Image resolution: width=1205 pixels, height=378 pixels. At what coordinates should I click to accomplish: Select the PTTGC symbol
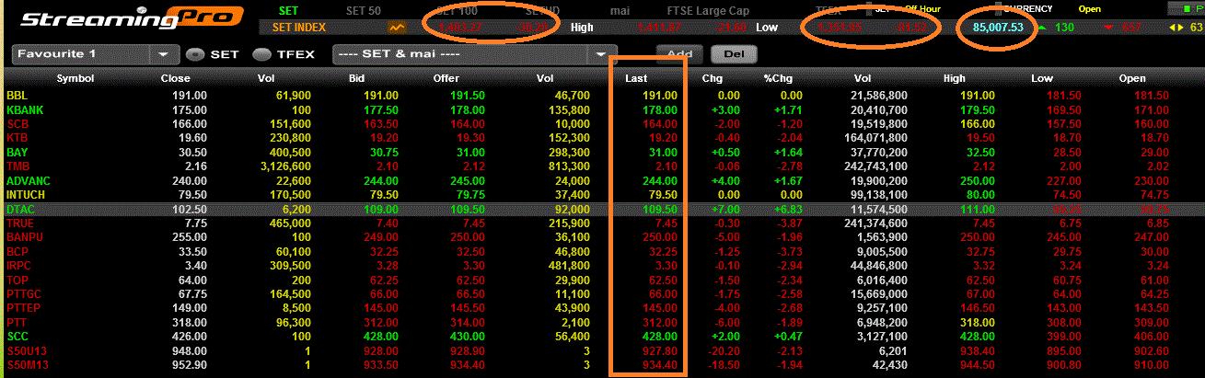click(x=24, y=294)
